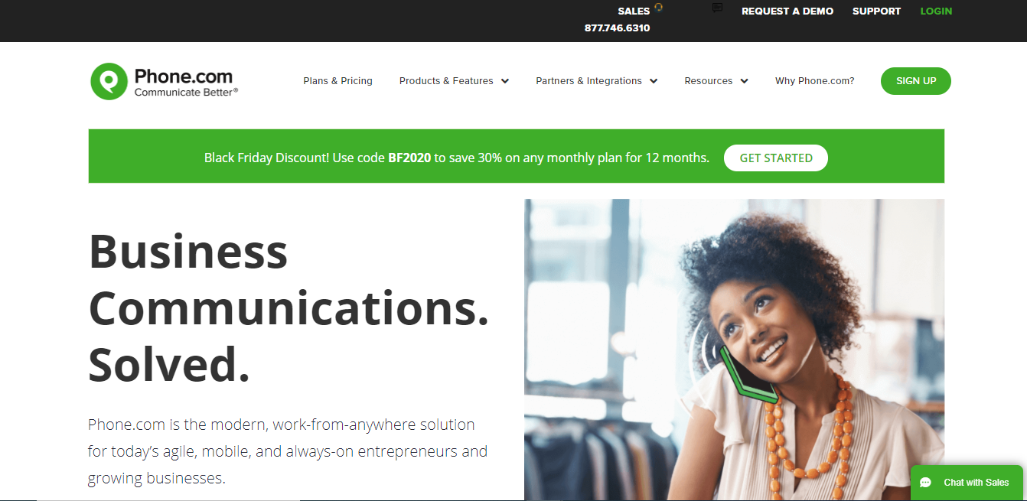Open the Login link
Viewport: 1027px width, 501px height.
coord(936,11)
